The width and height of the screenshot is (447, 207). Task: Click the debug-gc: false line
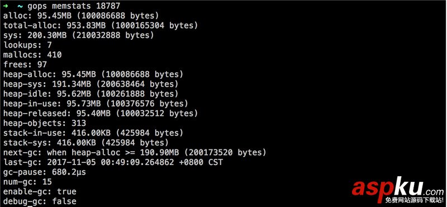click(x=40, y=201)
